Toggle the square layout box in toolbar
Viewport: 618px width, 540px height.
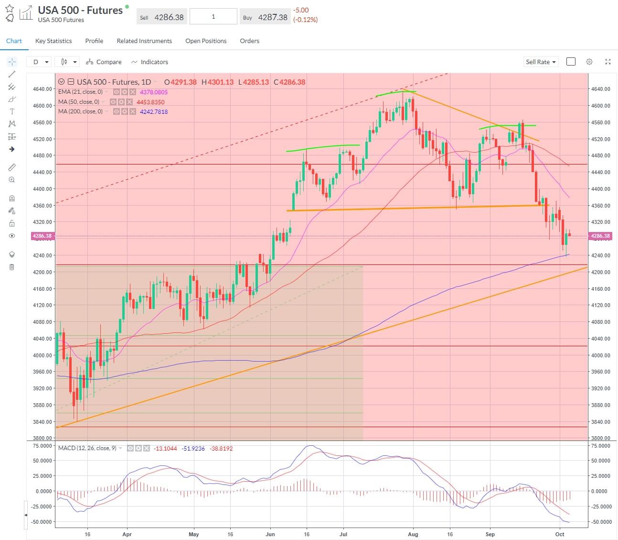pyautogui.click(x=571, y=62)
